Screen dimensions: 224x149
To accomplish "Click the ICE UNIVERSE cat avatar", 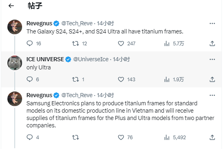I will click(x=15, y=63).
